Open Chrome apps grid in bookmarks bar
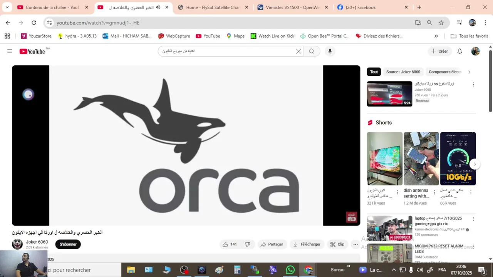The image size is (493, 277). (7, 36)
